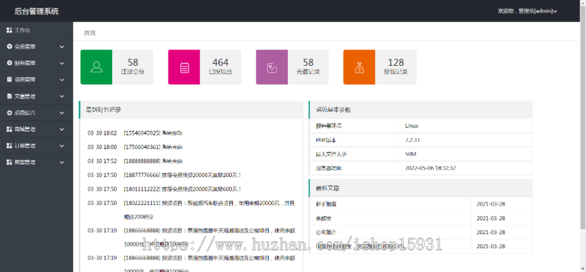586x272 pixels.
Task: Select 财务管理 menu label
Action: [x=25, y=63]
